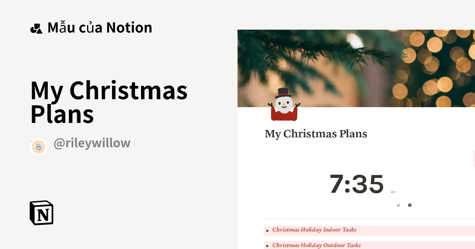
Task: Open the "Mẫu của Notion" gallery header
Action: point(99,27)
